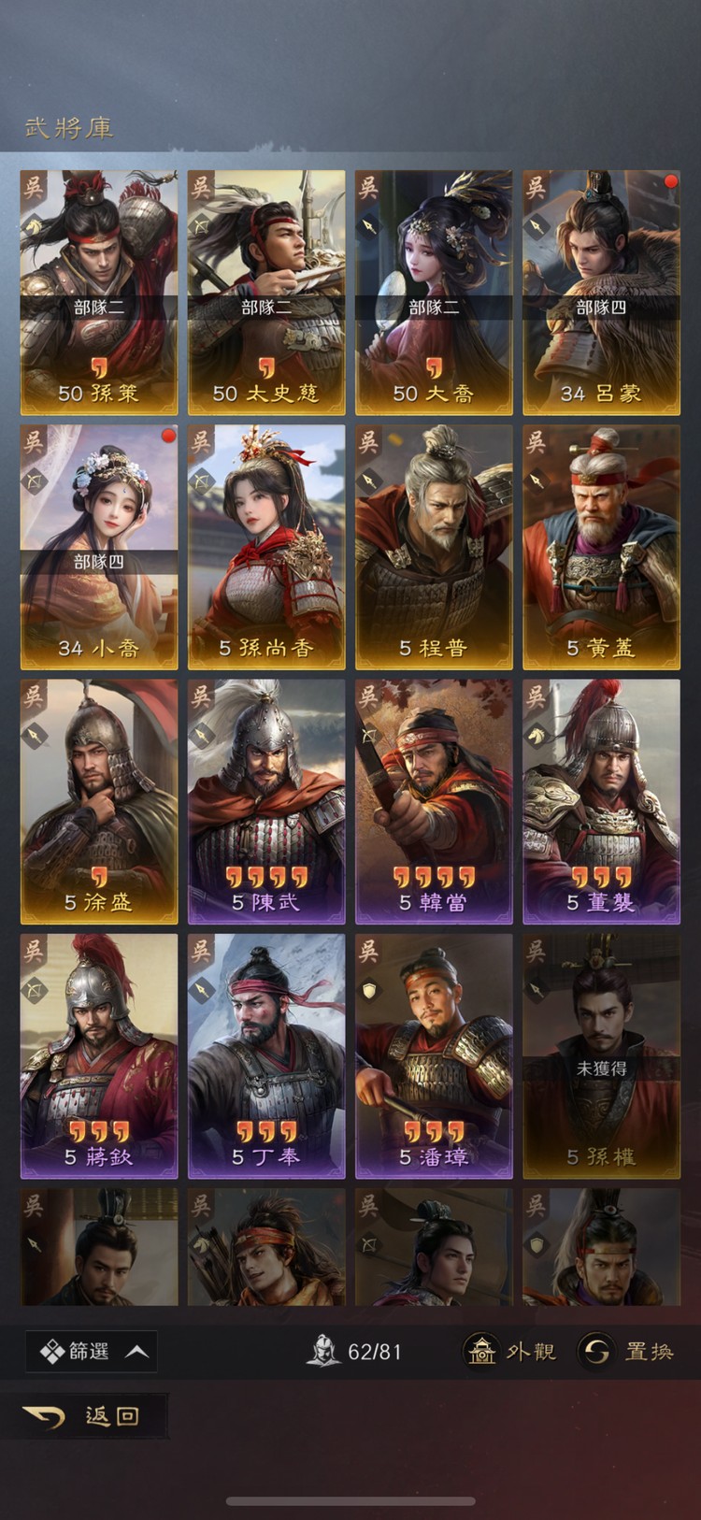Click the 返回 back arrow icon
Viewport: 701px width, 1520px height.
tap(44, 1417)
